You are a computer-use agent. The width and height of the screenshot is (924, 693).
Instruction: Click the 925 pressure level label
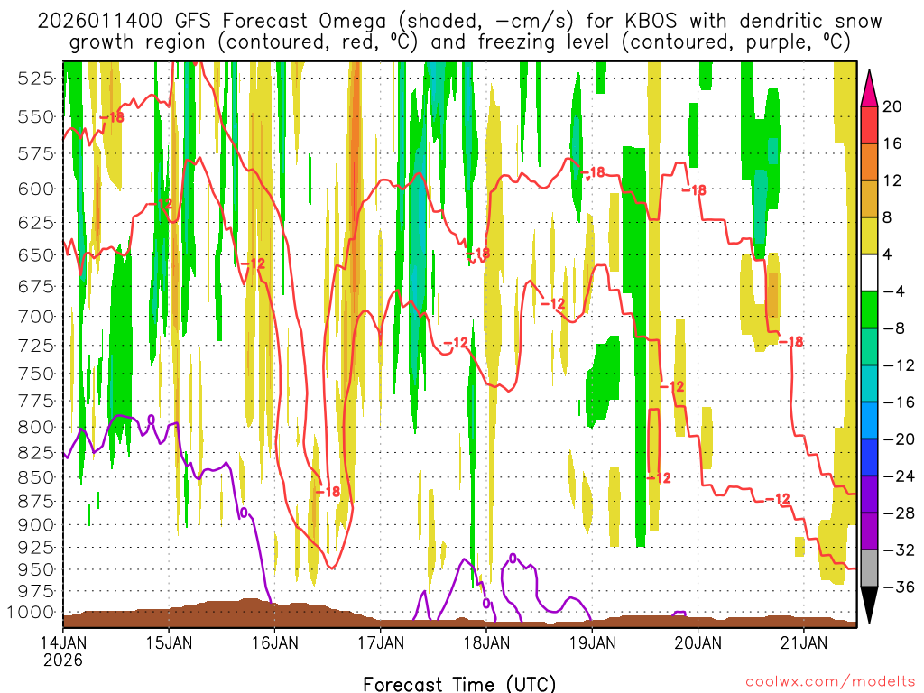[36, 548]
